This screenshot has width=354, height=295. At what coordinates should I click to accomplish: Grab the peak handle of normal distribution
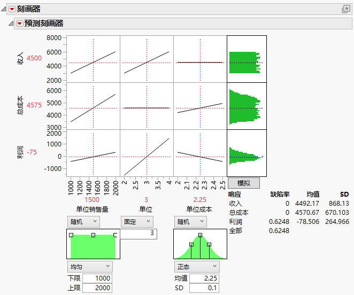(200, 235)
